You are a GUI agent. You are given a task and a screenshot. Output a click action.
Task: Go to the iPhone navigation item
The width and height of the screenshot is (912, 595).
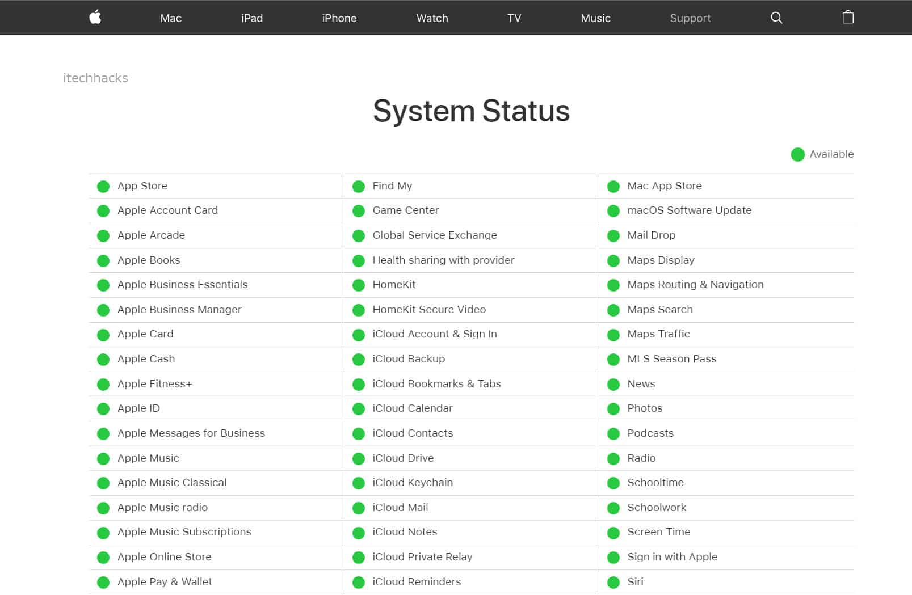click(339, 18)
